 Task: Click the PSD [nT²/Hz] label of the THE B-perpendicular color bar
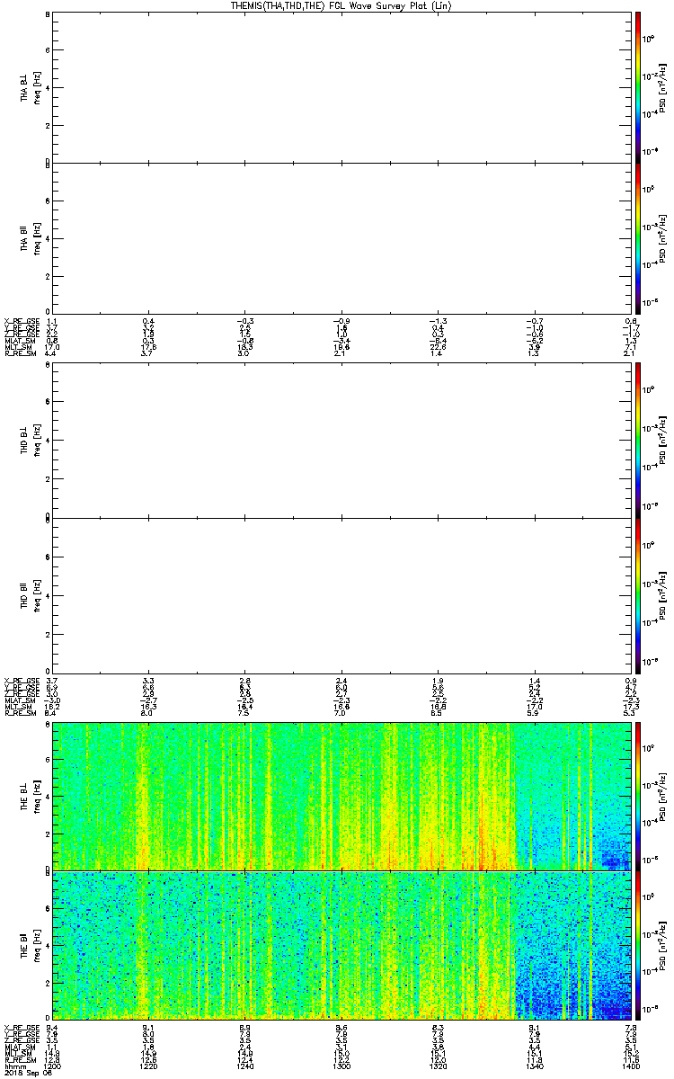coord(662,796)
